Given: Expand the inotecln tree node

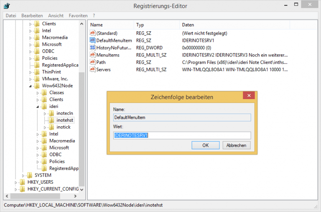Looking at the screenshot, I should point(45,114).
